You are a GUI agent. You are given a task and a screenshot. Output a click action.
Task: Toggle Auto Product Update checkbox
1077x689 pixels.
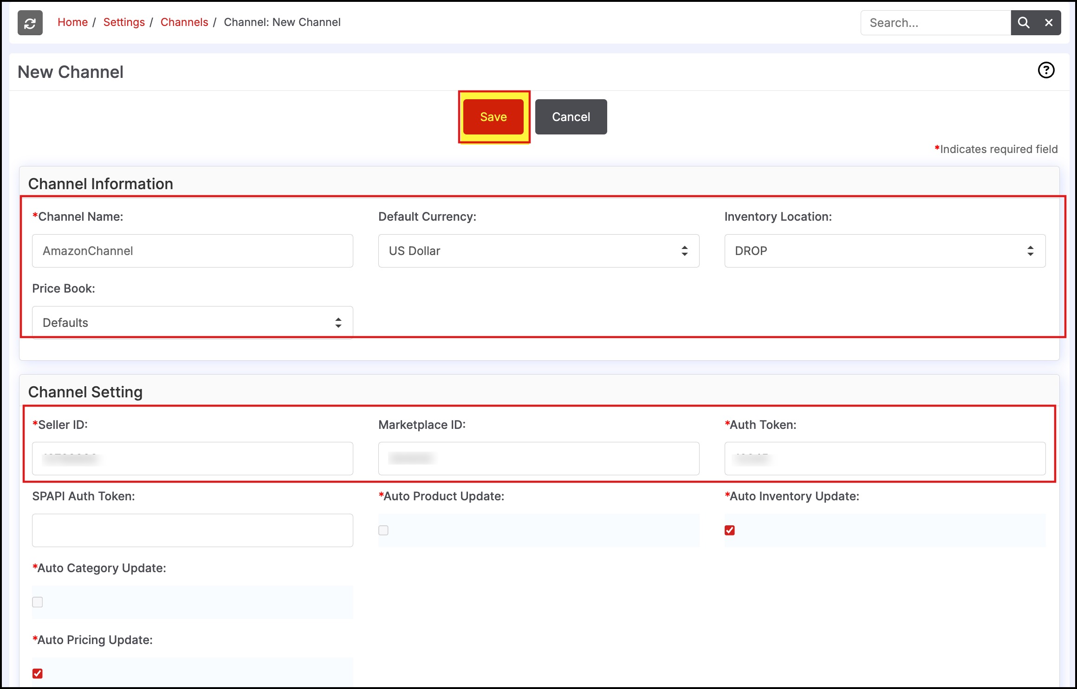pos(383,530)
